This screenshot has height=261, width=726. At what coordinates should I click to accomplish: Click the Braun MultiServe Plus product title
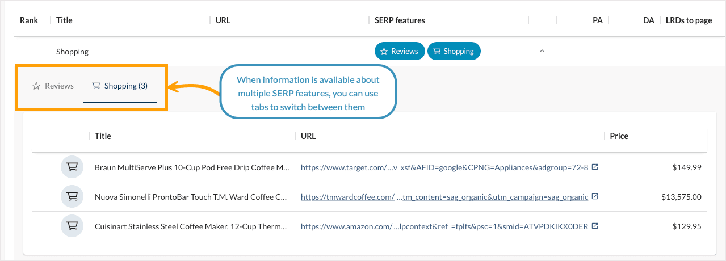click(192, 168)
